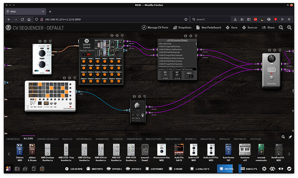Screen dimensions: 298x178
Task: Zoom in the pedalboard view
Action: pyautogui.click(x=289, y=28)
